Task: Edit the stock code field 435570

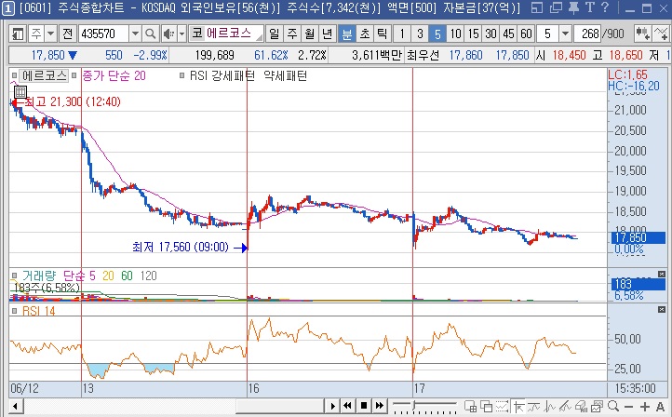Action: click(x=103, y=34)
